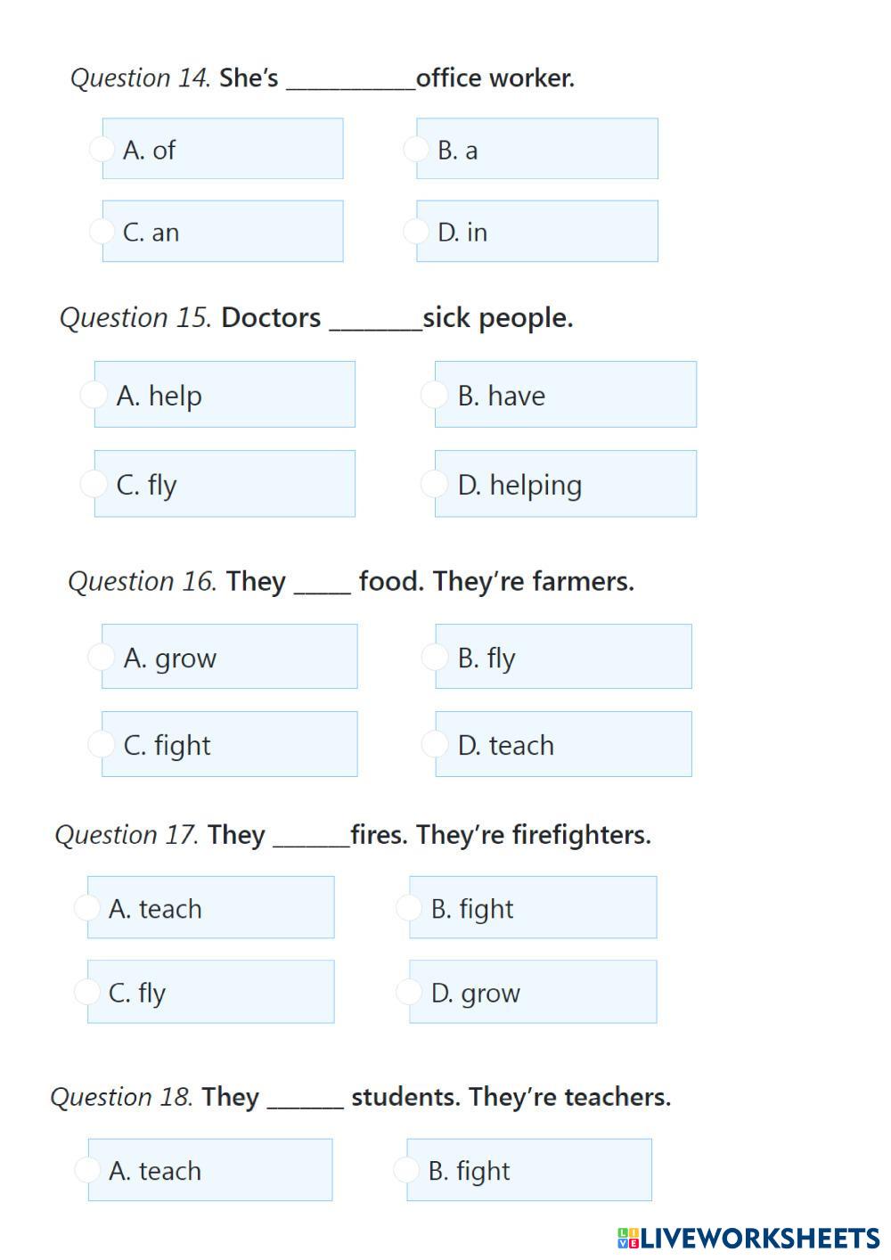Choose 'A. teach' for Question 17
This screenshot has height=1260, width=891.
point(86,907)
